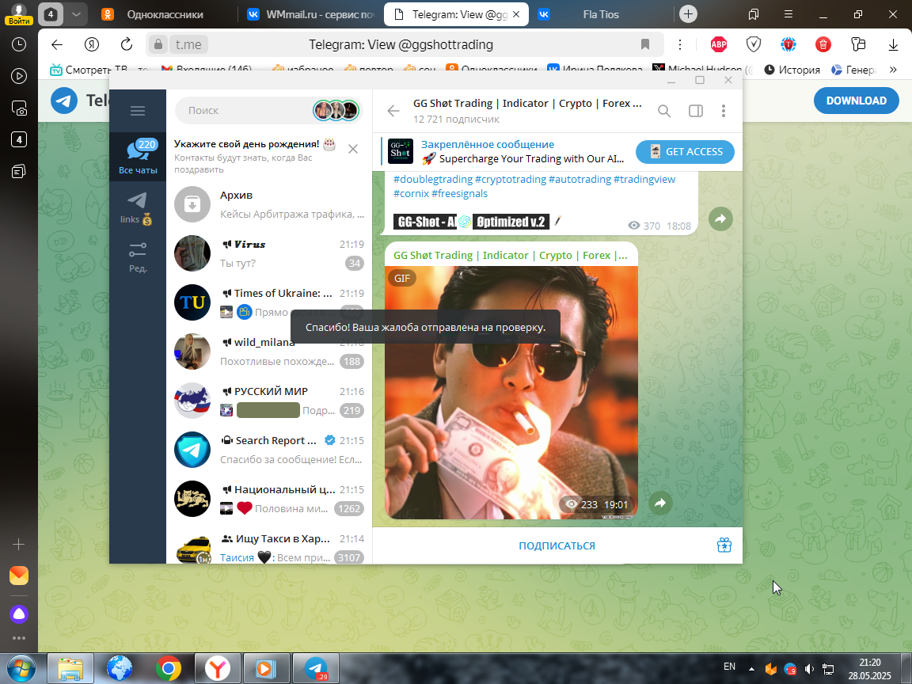
Task: Open the Ред. folder editor
Action: [x=138, y=257]
